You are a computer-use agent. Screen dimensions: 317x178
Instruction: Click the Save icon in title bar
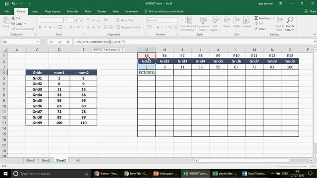6,3
